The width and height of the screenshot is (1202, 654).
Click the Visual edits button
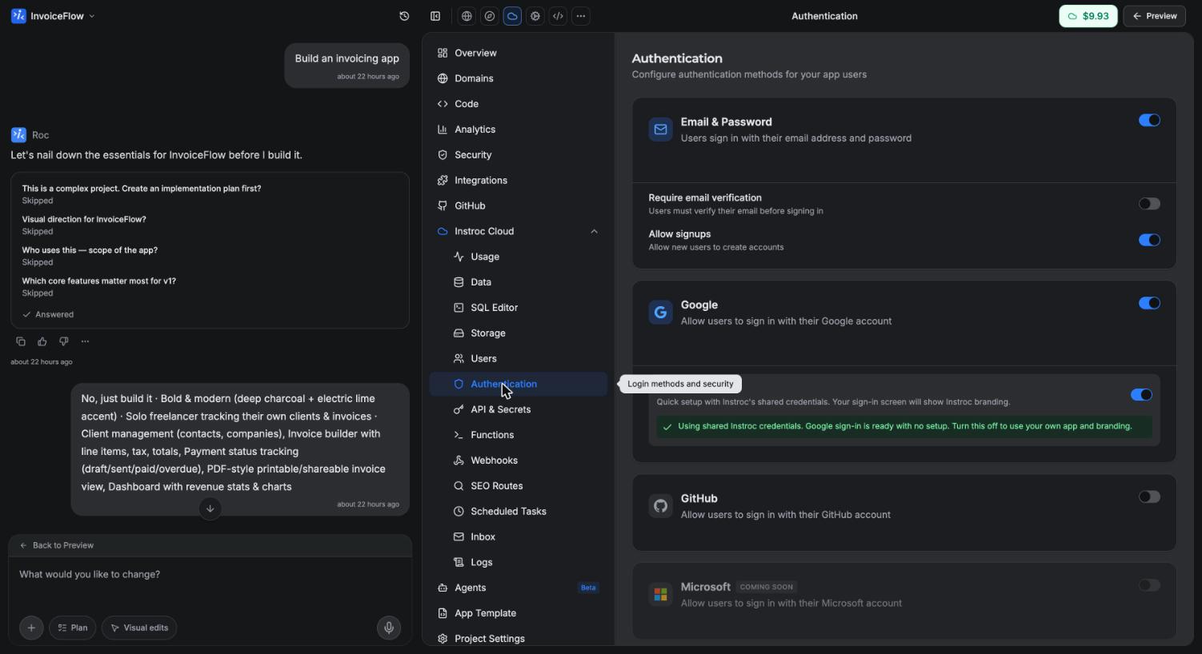[x=139, y=628]
